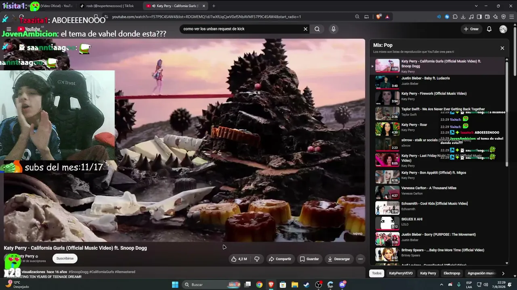517x290 pixels.
Task: Like the video (4,2 M)
Action: tap(239, 259)
